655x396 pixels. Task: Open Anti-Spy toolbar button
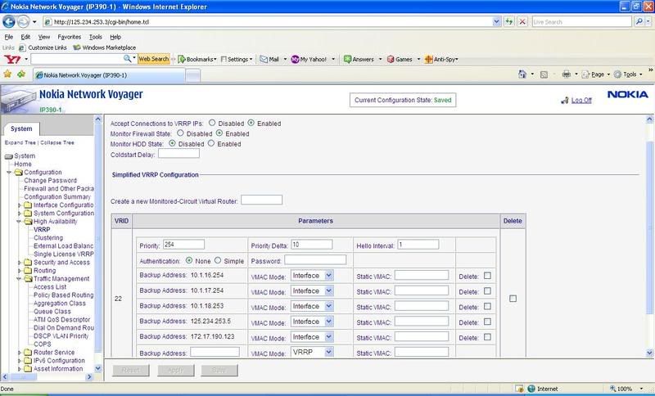point(441,59)
